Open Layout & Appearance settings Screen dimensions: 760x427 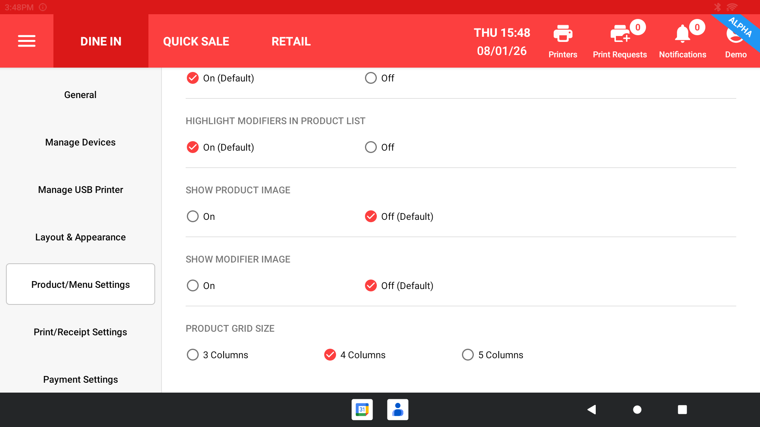pyautogui.click(x=80, y=237)
